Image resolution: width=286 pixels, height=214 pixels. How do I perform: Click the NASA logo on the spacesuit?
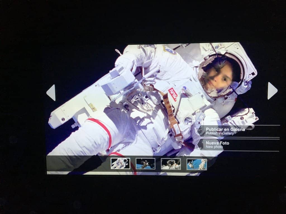click(173, 94)
